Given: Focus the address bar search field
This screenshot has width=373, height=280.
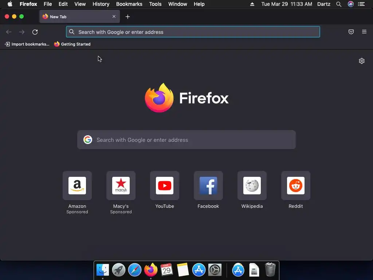Looking at the screenshot, I should point(193,32).
